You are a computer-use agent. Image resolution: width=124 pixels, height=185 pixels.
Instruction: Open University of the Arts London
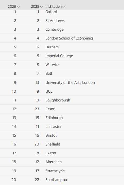[70, 82]
